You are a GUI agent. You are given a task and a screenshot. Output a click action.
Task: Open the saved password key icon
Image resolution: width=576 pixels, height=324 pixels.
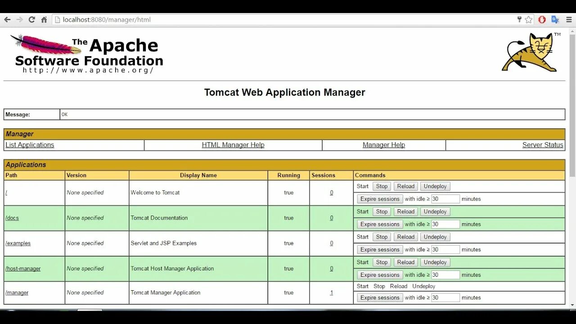pos(519,19)
